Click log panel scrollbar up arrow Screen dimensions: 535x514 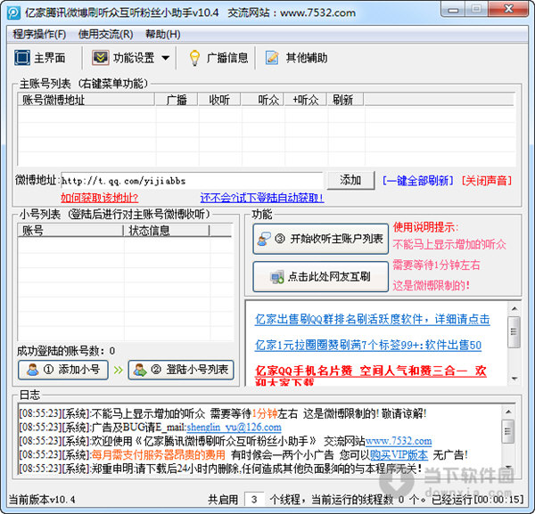[x=508, y=412]
